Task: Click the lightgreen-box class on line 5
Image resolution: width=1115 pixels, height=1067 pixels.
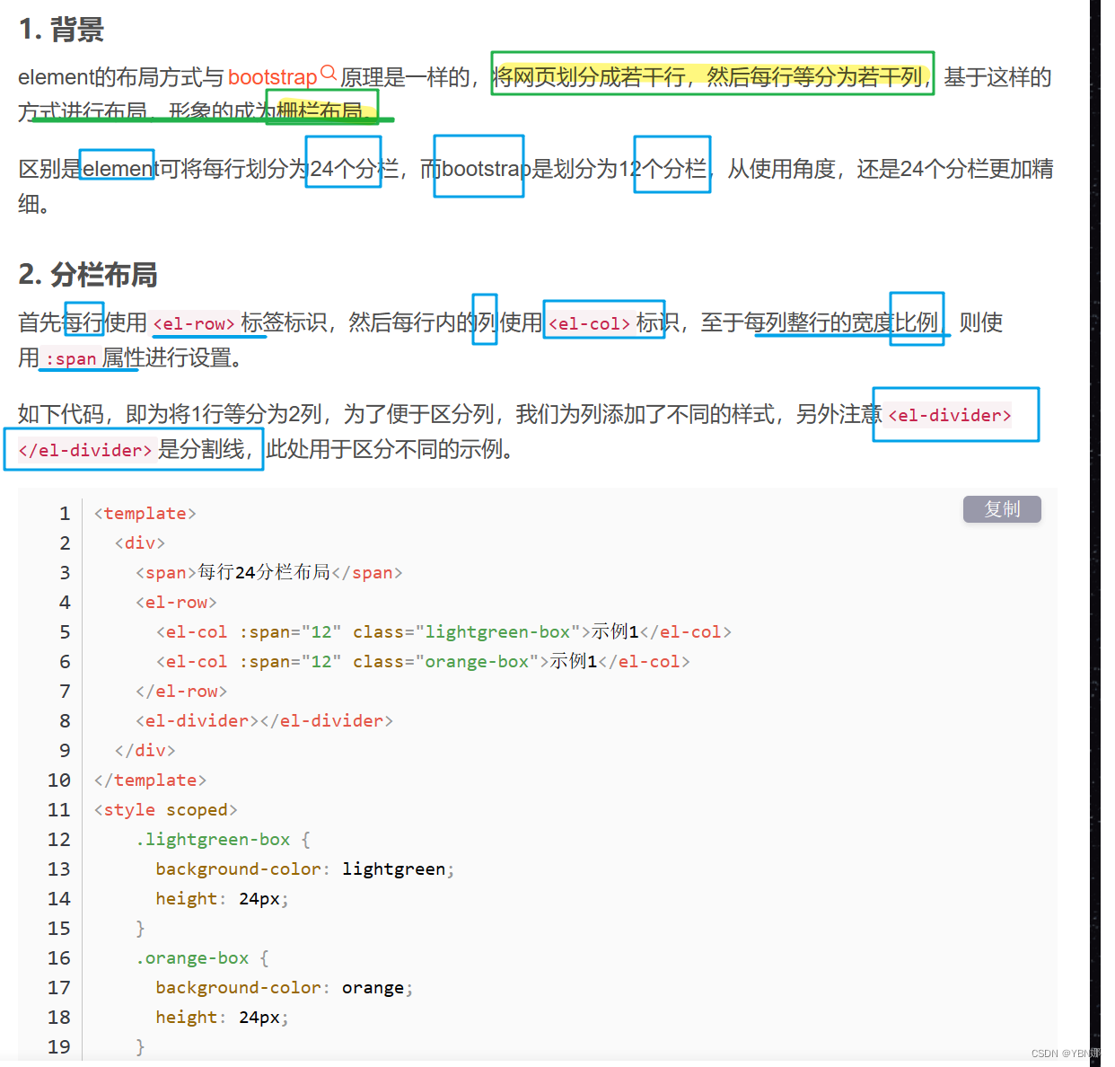Action: click(x=497, y=631)
